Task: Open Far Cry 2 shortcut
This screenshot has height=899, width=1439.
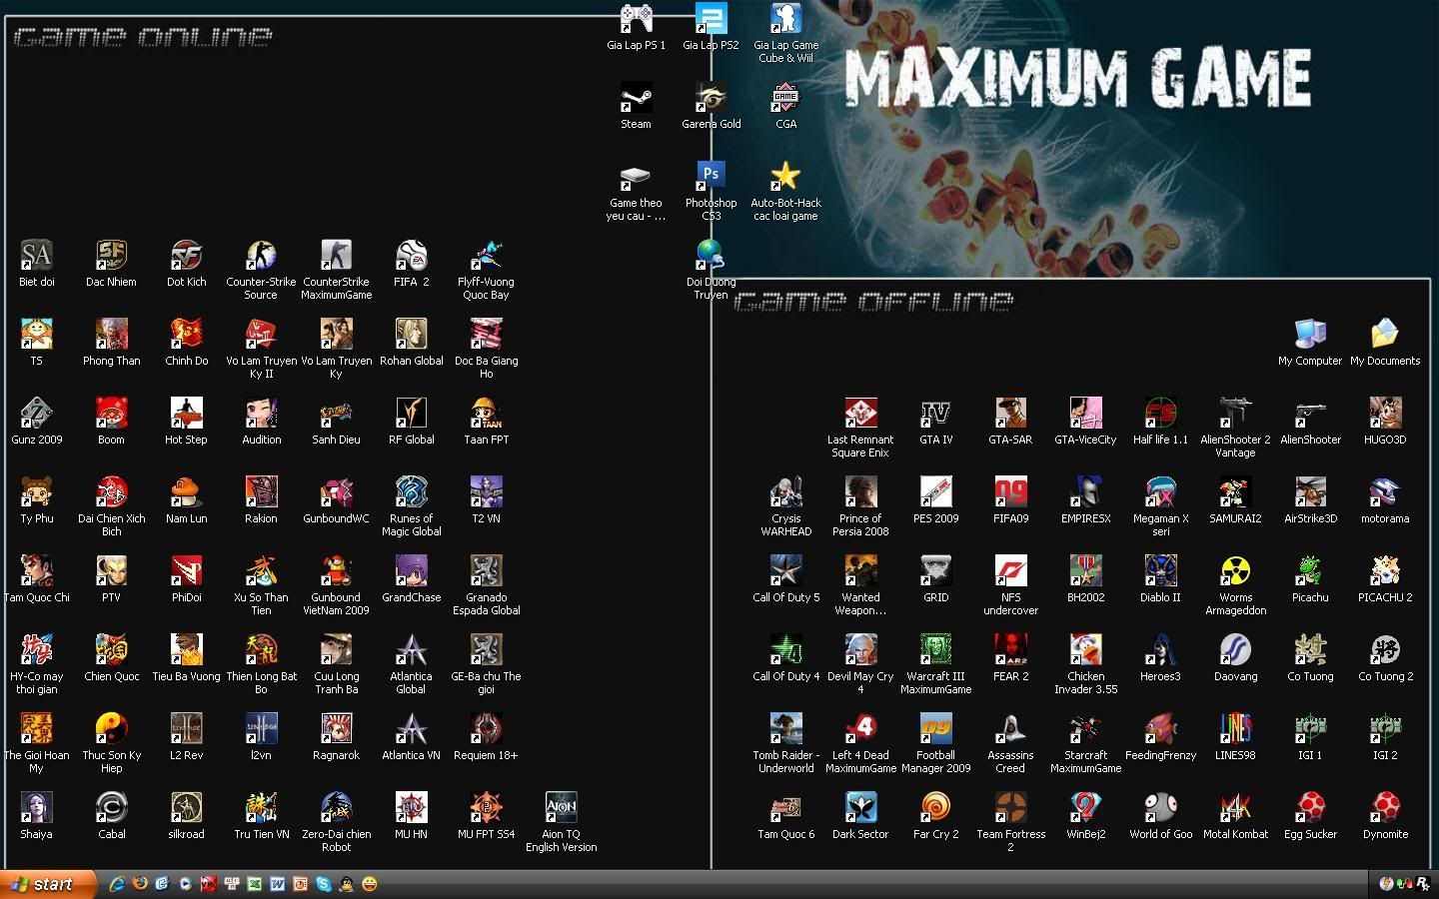Action: (935, 808)
